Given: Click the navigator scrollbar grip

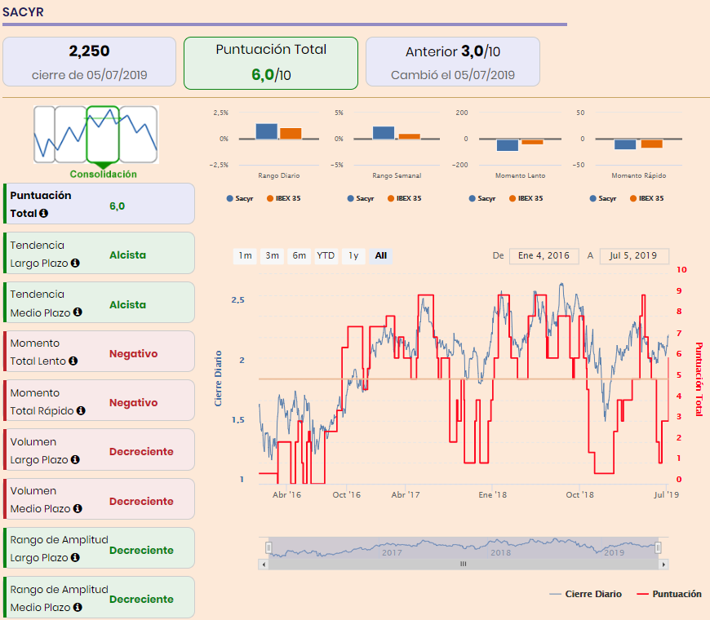Looking at the screenshot, I should coord(464,564).
